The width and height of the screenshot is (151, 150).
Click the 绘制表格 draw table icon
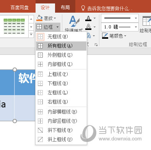click(x=147, y=21)
